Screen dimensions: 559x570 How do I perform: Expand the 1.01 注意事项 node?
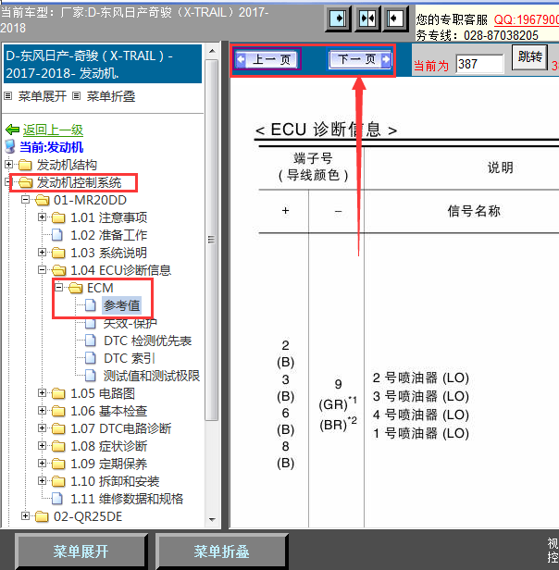click(x=43, y=217)
